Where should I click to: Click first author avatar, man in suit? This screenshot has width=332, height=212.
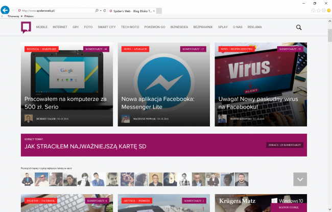tap(28, 179)
